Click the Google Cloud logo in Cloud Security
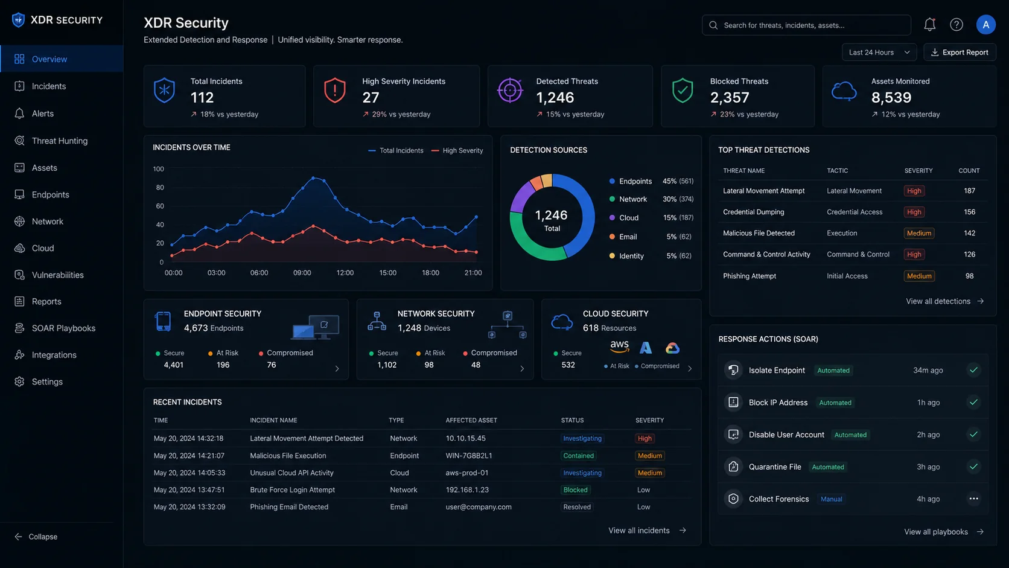Viewport: 1009px width, 568px height. click(x=672, y=348)
